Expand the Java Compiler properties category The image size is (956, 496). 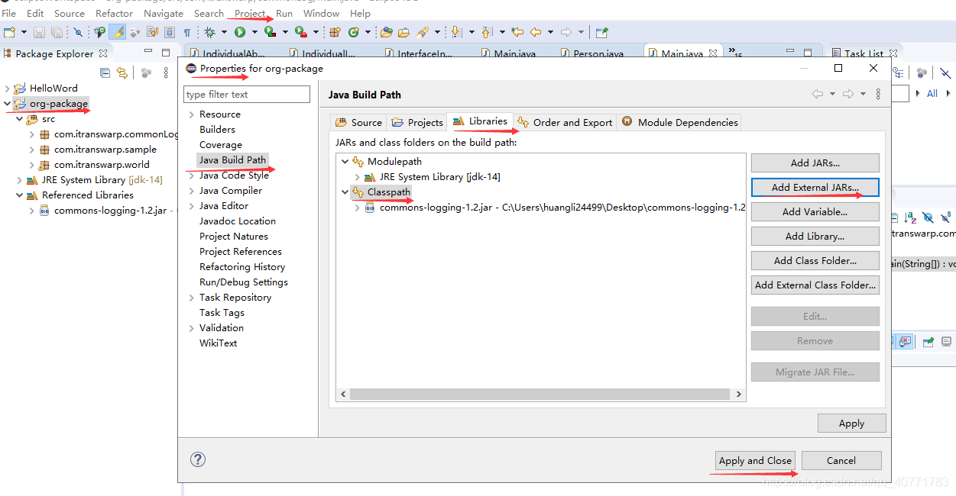191,191
